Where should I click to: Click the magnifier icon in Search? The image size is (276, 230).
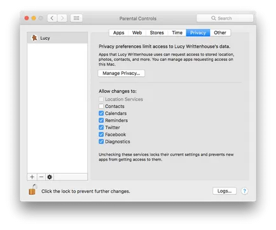coord(214,18)
